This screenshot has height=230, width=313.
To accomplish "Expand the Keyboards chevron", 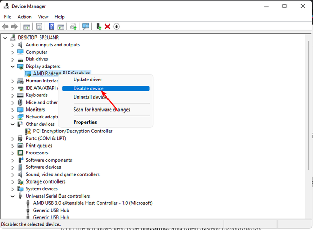I will (13, 95).
